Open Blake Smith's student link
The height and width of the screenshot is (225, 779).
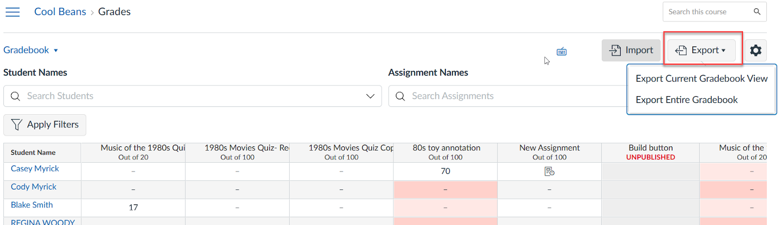32,205
